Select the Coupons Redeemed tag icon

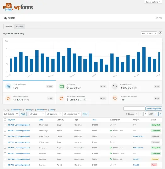(x=115, y=98)
